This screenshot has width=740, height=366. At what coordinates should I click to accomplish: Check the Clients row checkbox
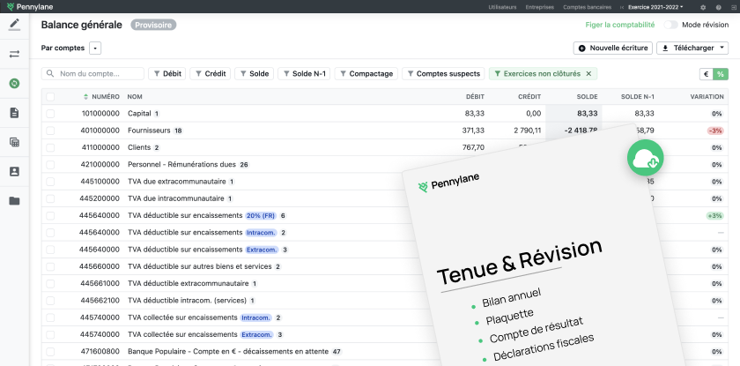click(50, 148)
